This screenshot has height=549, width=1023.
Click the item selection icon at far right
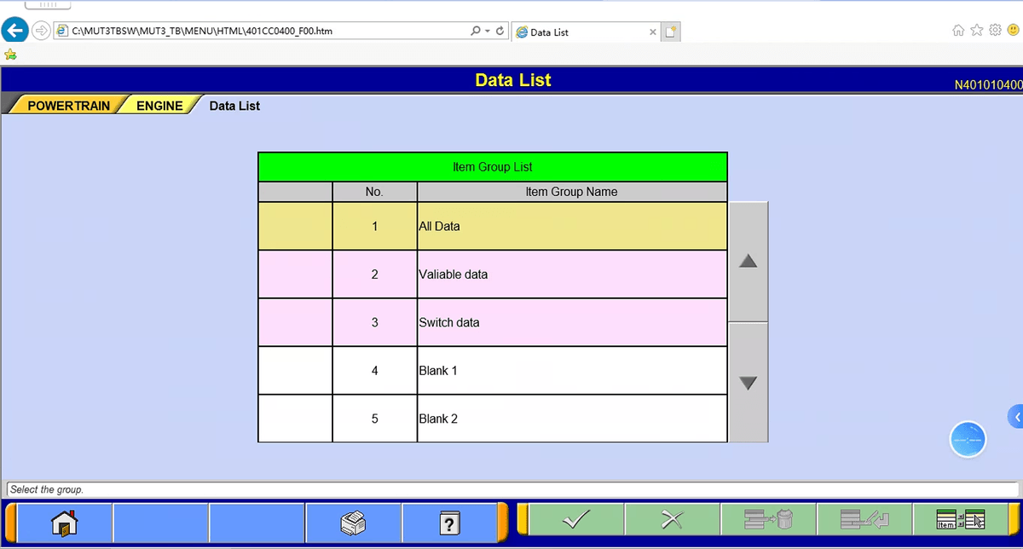(960, 519)
